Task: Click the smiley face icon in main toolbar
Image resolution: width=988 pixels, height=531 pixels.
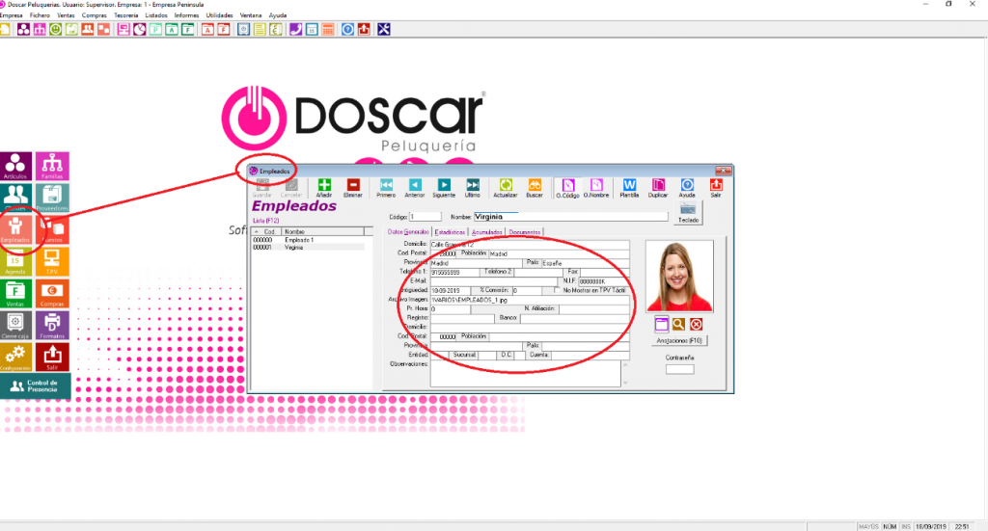Action: [55, 30]
